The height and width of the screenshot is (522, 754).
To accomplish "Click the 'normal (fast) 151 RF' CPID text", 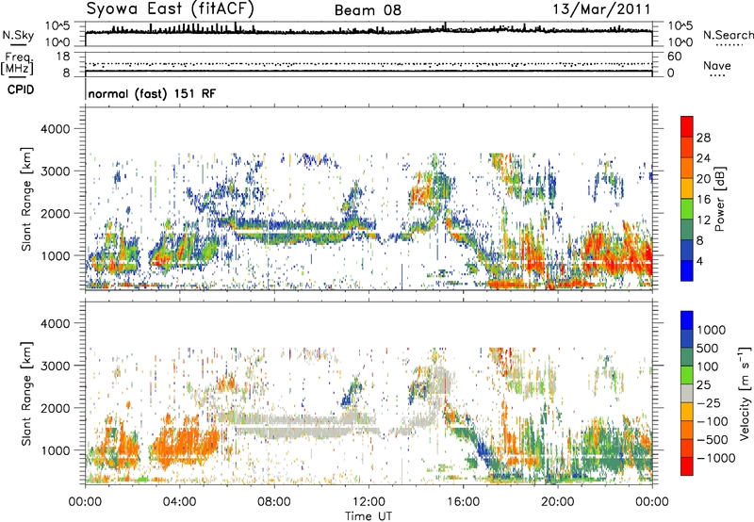I will (152, 93).
